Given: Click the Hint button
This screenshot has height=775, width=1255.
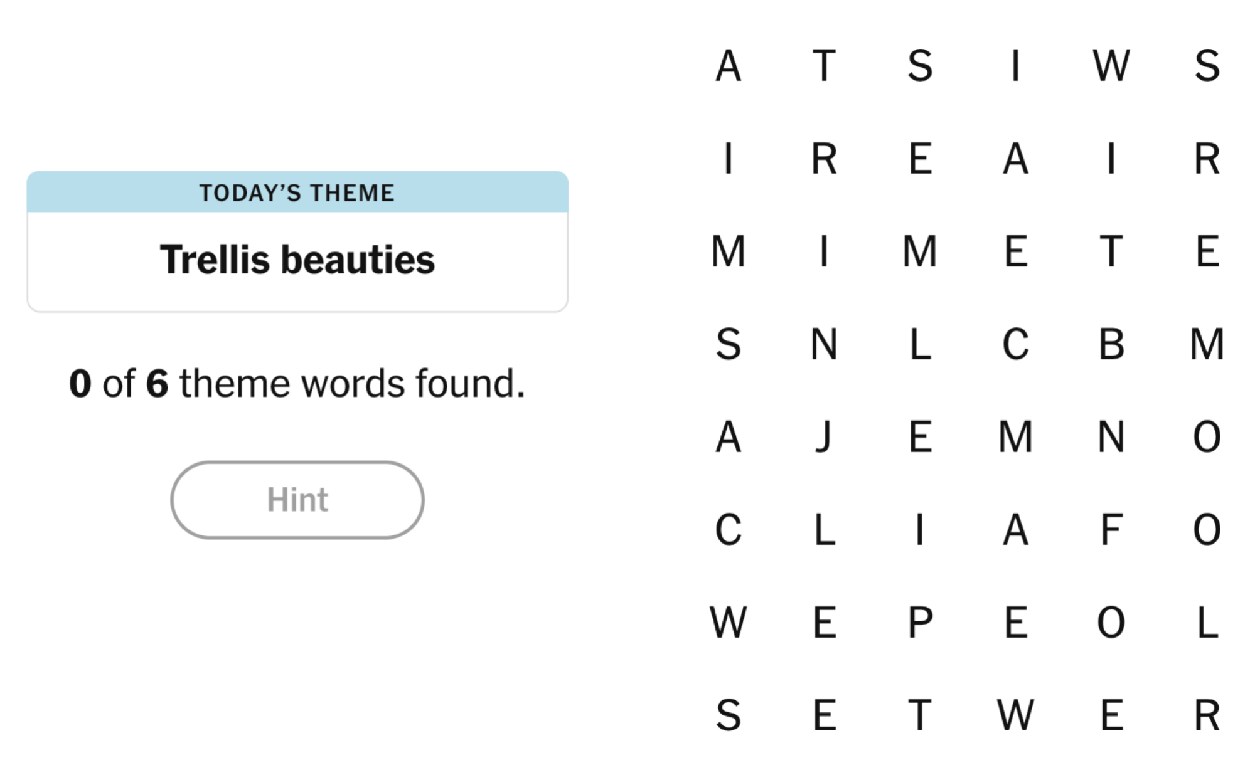Looking at the screenshot, I should [297, 500].
